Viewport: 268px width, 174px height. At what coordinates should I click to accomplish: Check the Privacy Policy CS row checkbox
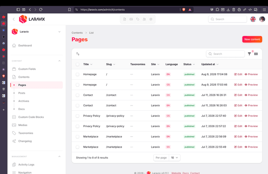tap(77, 116)
